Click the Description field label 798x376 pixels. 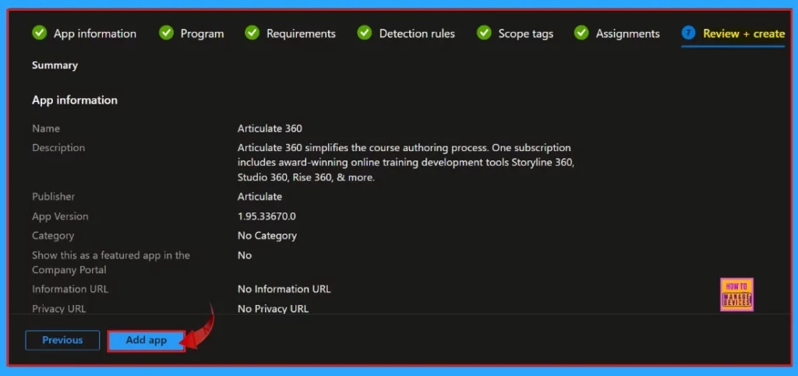coord(58,148)
